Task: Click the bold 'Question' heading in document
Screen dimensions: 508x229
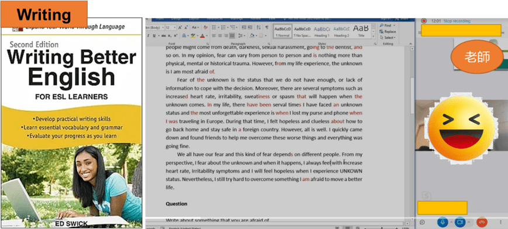Action: point(177,204)
